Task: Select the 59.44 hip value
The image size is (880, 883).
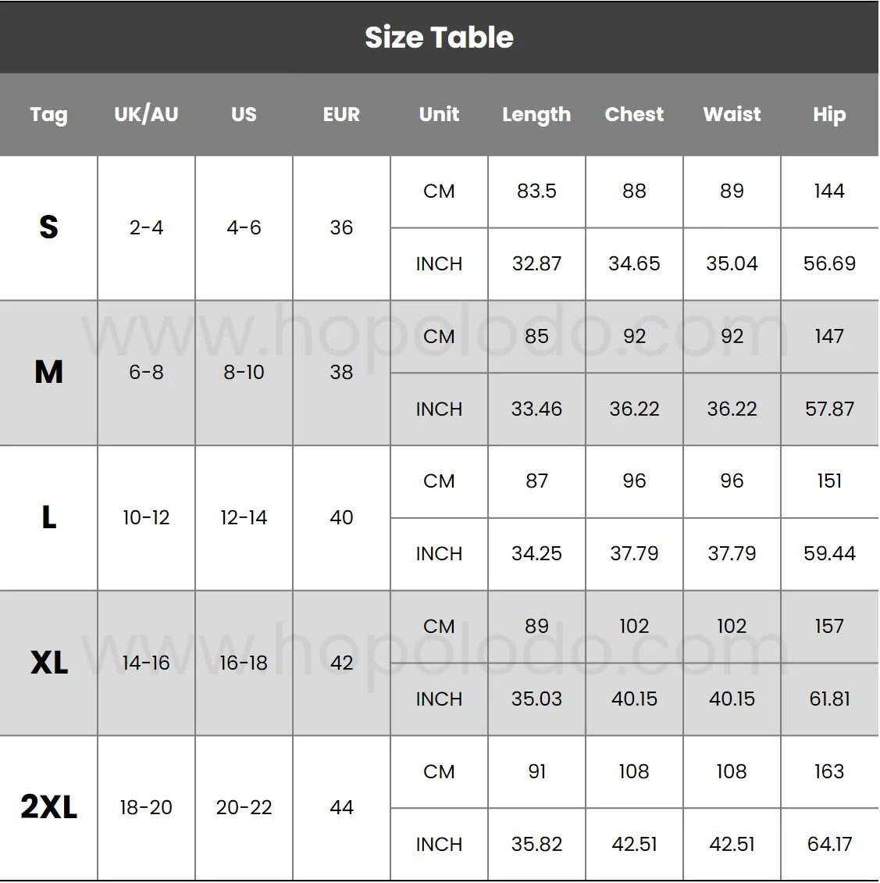Action: tap(829, 553)
